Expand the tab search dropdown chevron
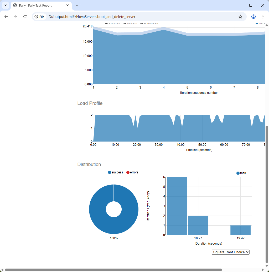This screenshot has width=269, height=272. [x=5, y=5]
